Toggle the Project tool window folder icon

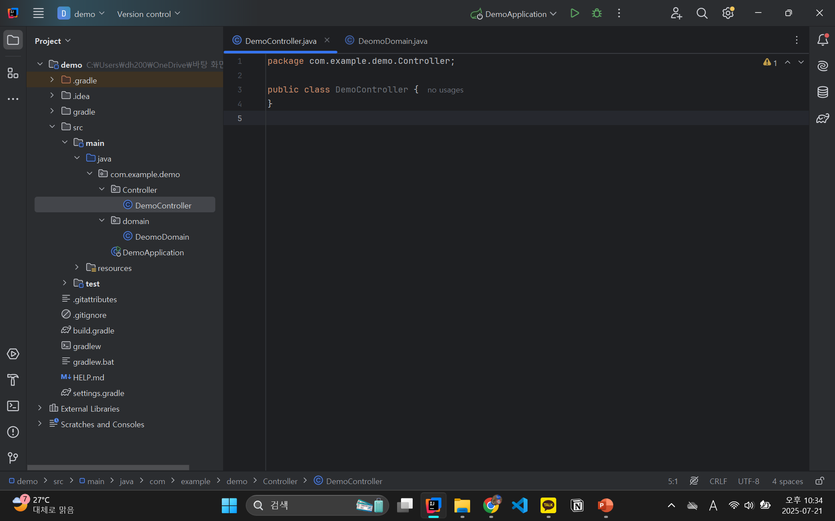pos(13,40)
